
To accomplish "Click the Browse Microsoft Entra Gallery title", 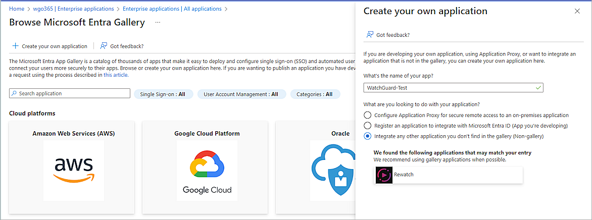I will (x=77, y=22).
